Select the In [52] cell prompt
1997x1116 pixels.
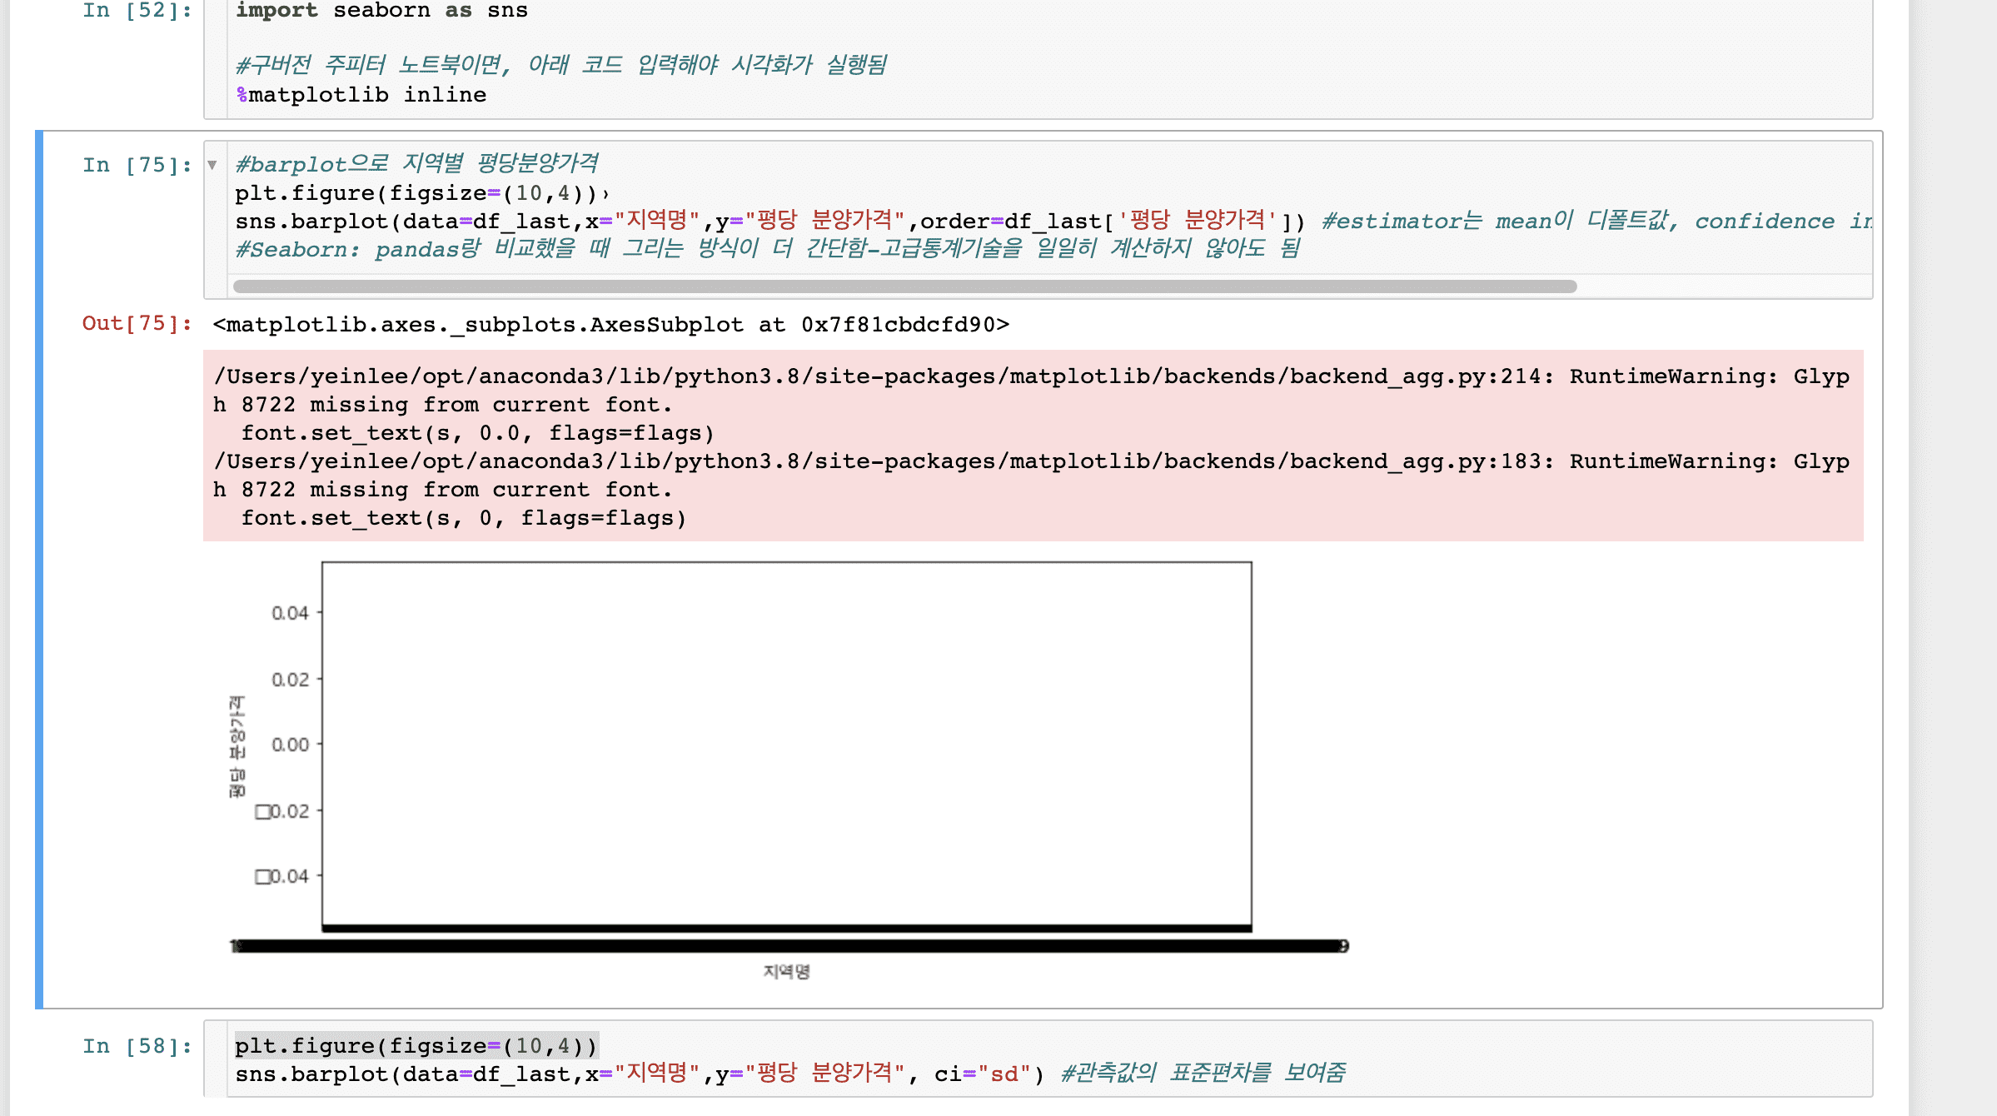137,11
